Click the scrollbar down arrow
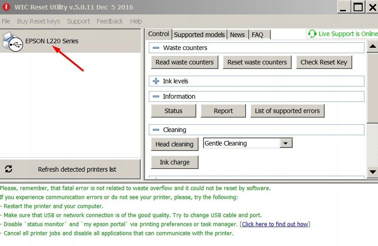Image resolution: width=378 pixels, height=246 pixels. 373,172
